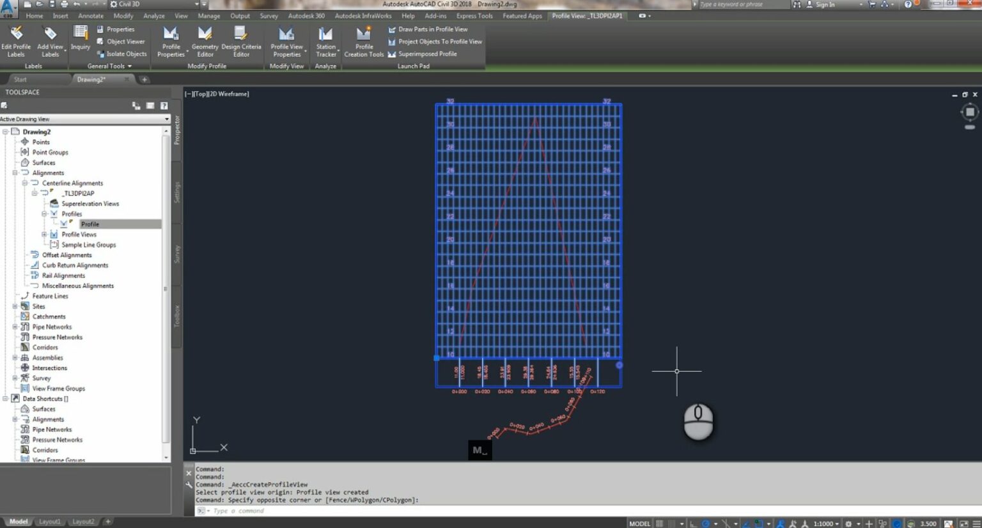
Task: Collapse the Centerline Alignments node
Action: point(26,183)
